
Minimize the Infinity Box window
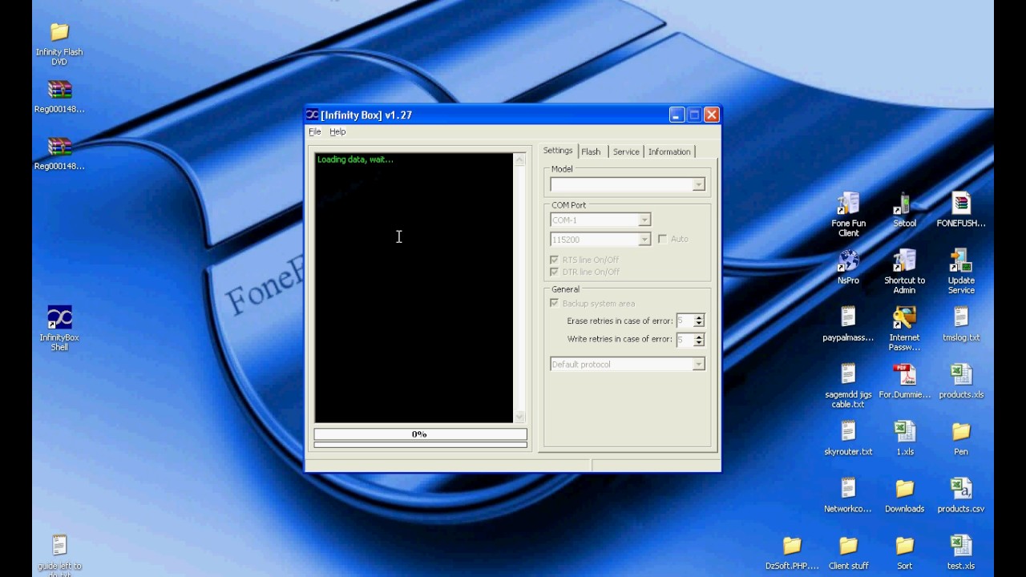point(677,115)
